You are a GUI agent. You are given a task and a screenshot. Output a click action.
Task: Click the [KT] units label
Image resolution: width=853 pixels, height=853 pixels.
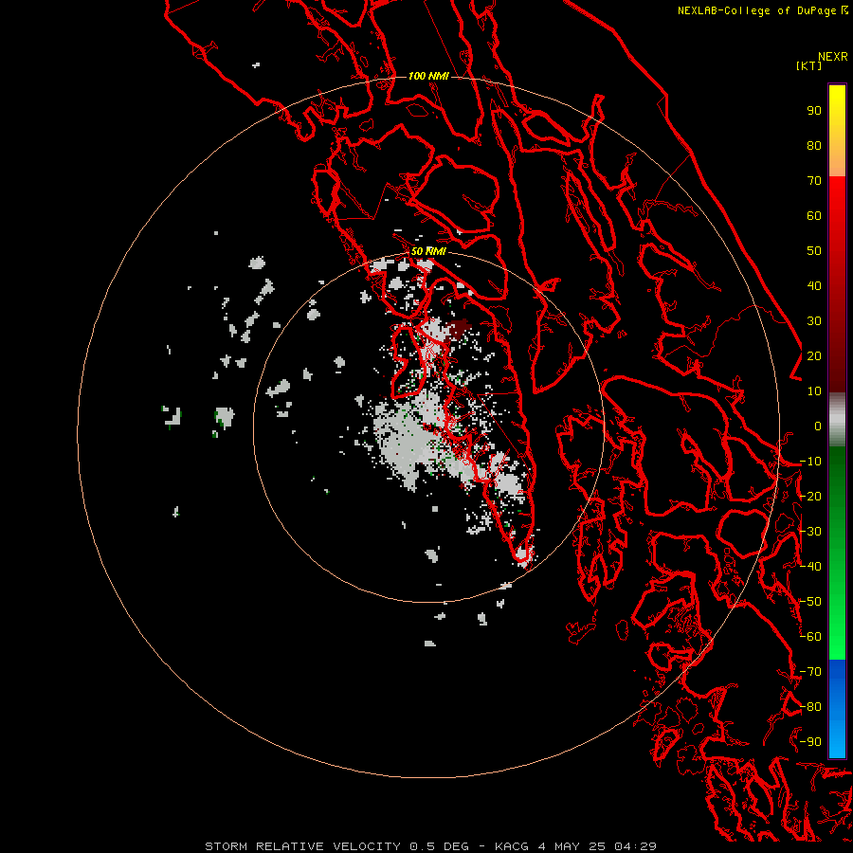coord(808,65)
